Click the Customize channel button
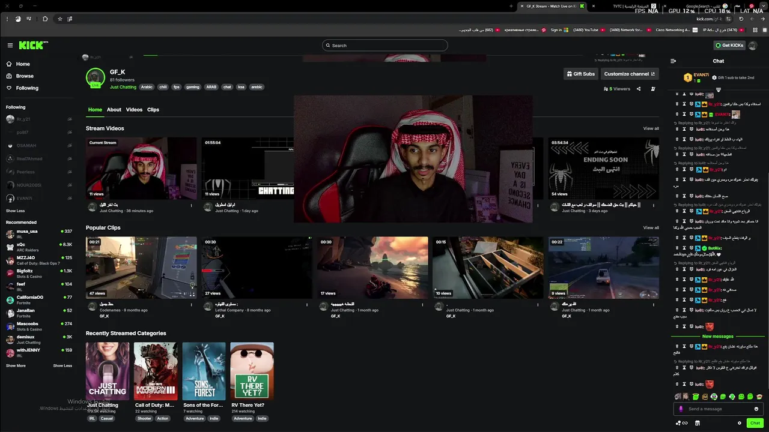The width and height of the screenshot is (769, 432). (630, 74)
